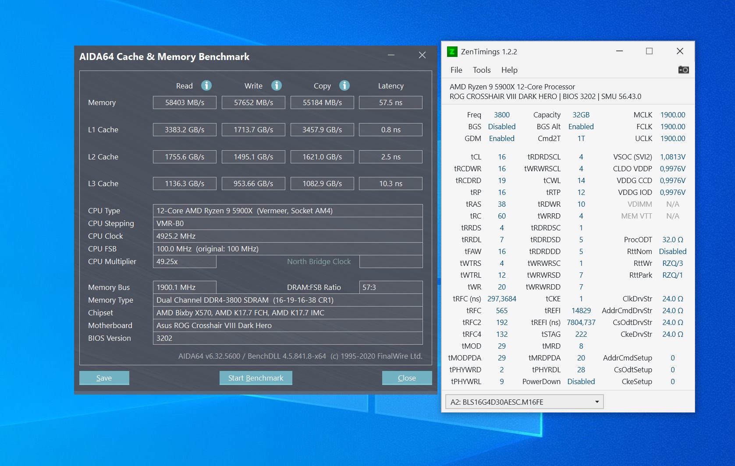Viewport: 735px width, 466px height.
Task: Minimize the ZenTimings window
Action: pos(619,51)
